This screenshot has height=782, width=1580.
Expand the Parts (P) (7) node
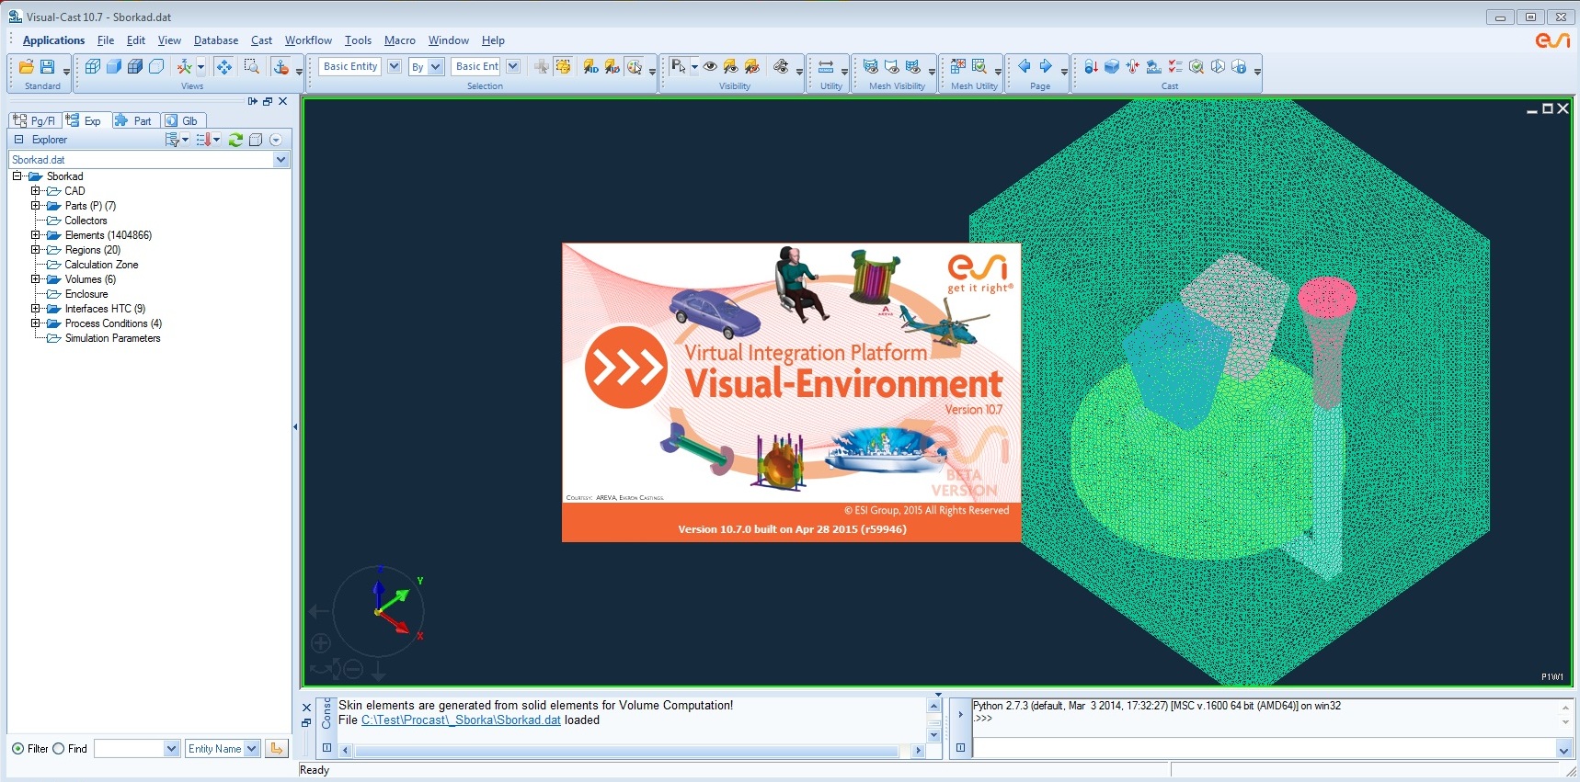36,206
